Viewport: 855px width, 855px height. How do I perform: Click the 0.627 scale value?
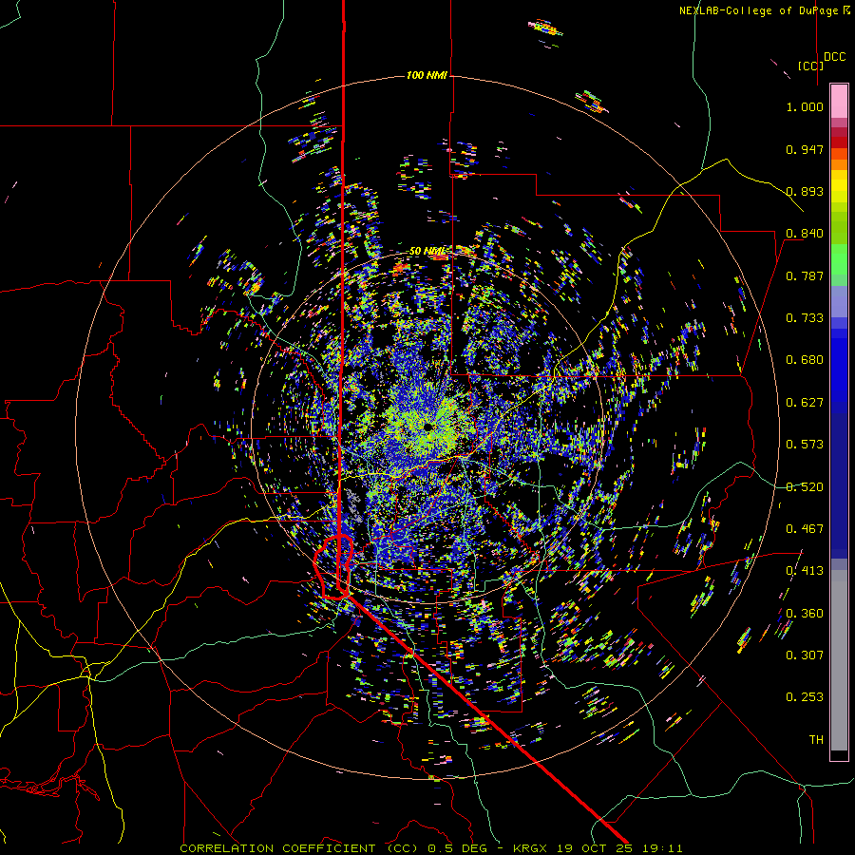pyautogui.click(x=805, y=403)
